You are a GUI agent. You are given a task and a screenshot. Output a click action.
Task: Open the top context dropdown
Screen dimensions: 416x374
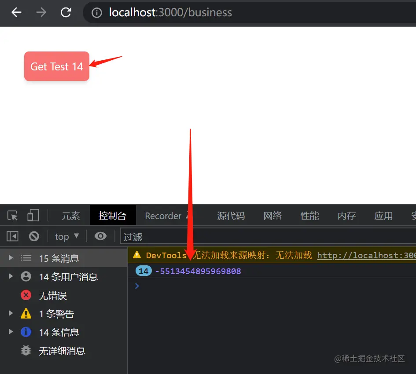[x=67, y=236]
